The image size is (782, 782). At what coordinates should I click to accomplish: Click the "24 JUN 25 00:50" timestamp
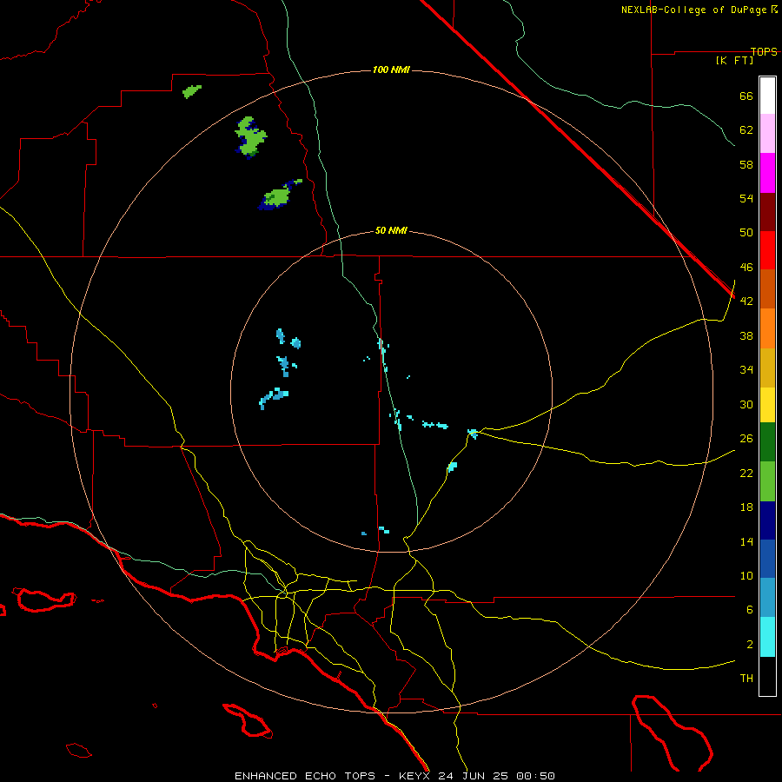pos(497,776)
